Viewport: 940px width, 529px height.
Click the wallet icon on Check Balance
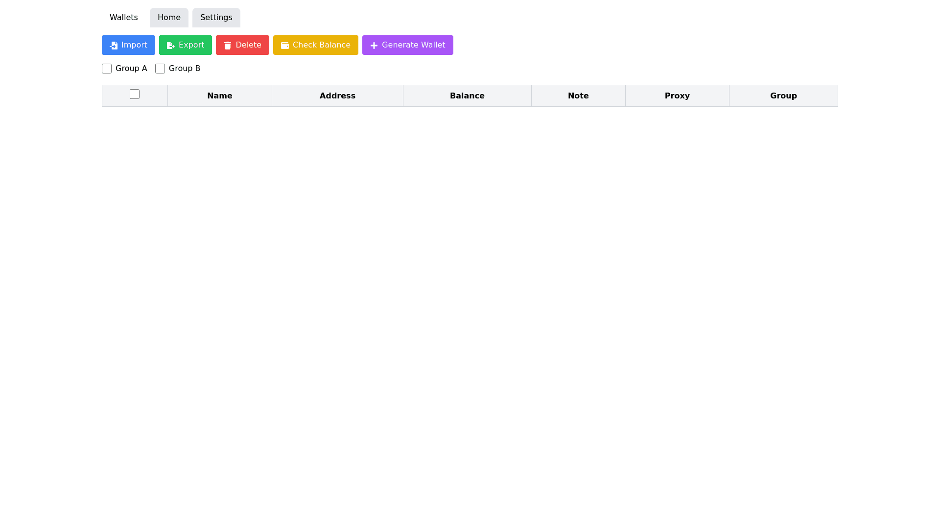284,46
